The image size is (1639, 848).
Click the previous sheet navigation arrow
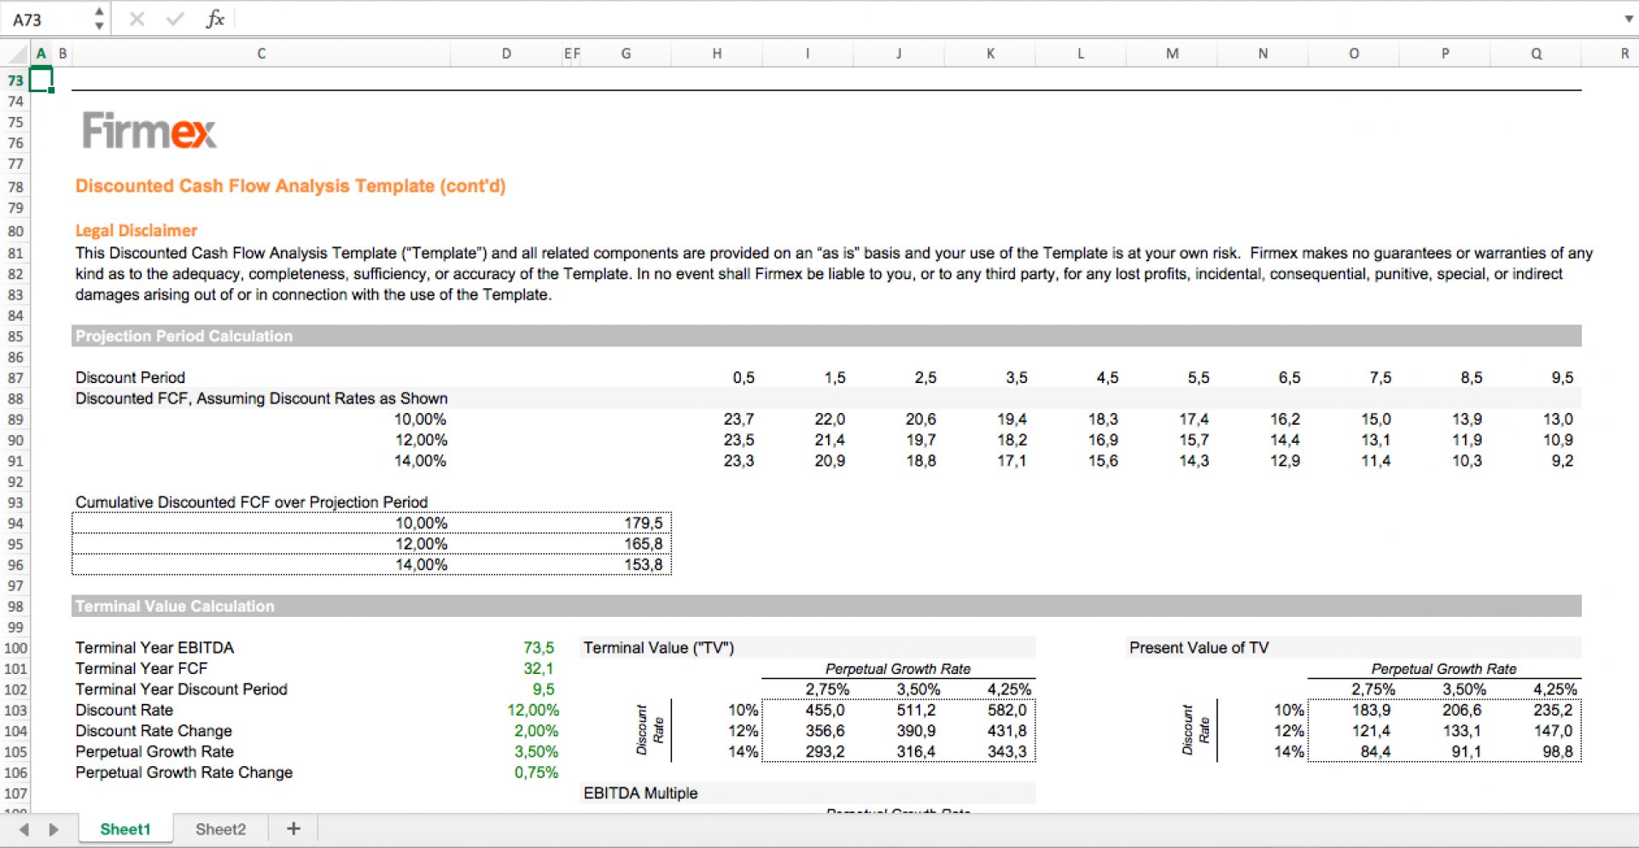pyautogui.click(x=24, y=830)
